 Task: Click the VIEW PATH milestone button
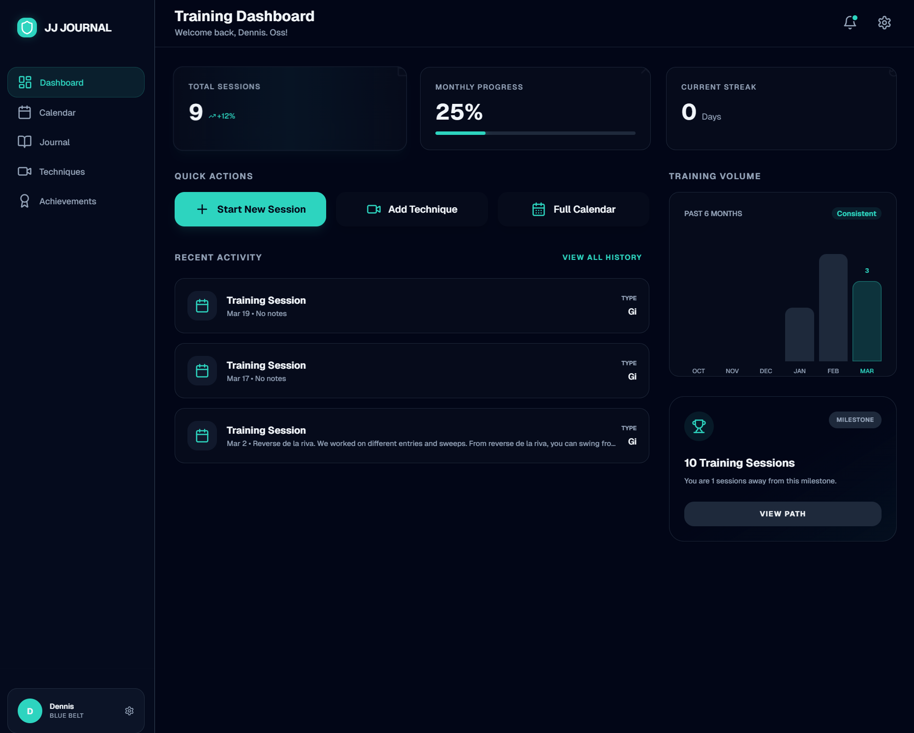[x=782, y=513]
